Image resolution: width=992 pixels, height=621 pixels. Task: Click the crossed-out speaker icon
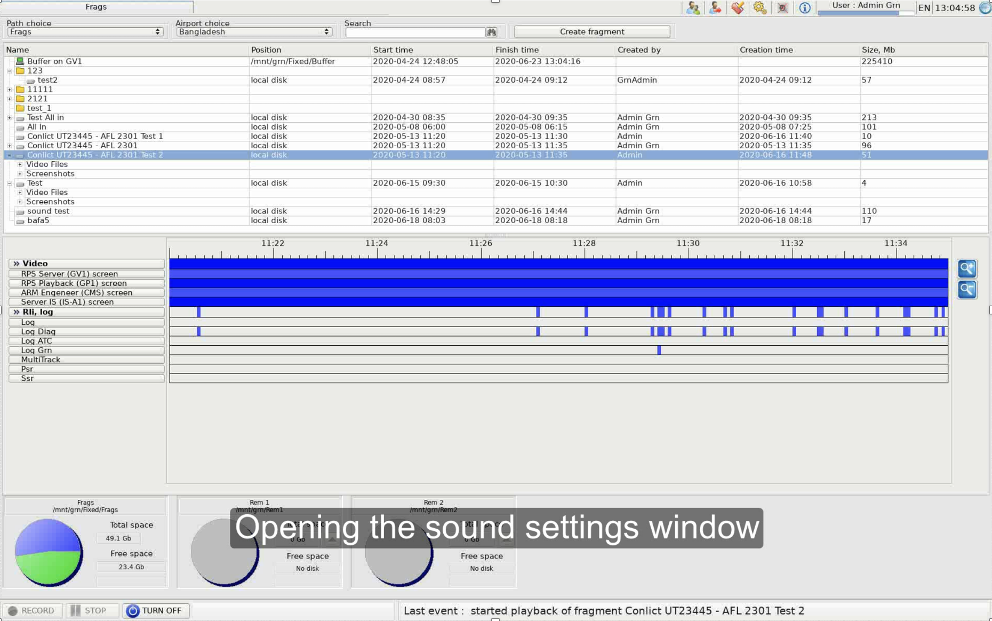[782, 8]
